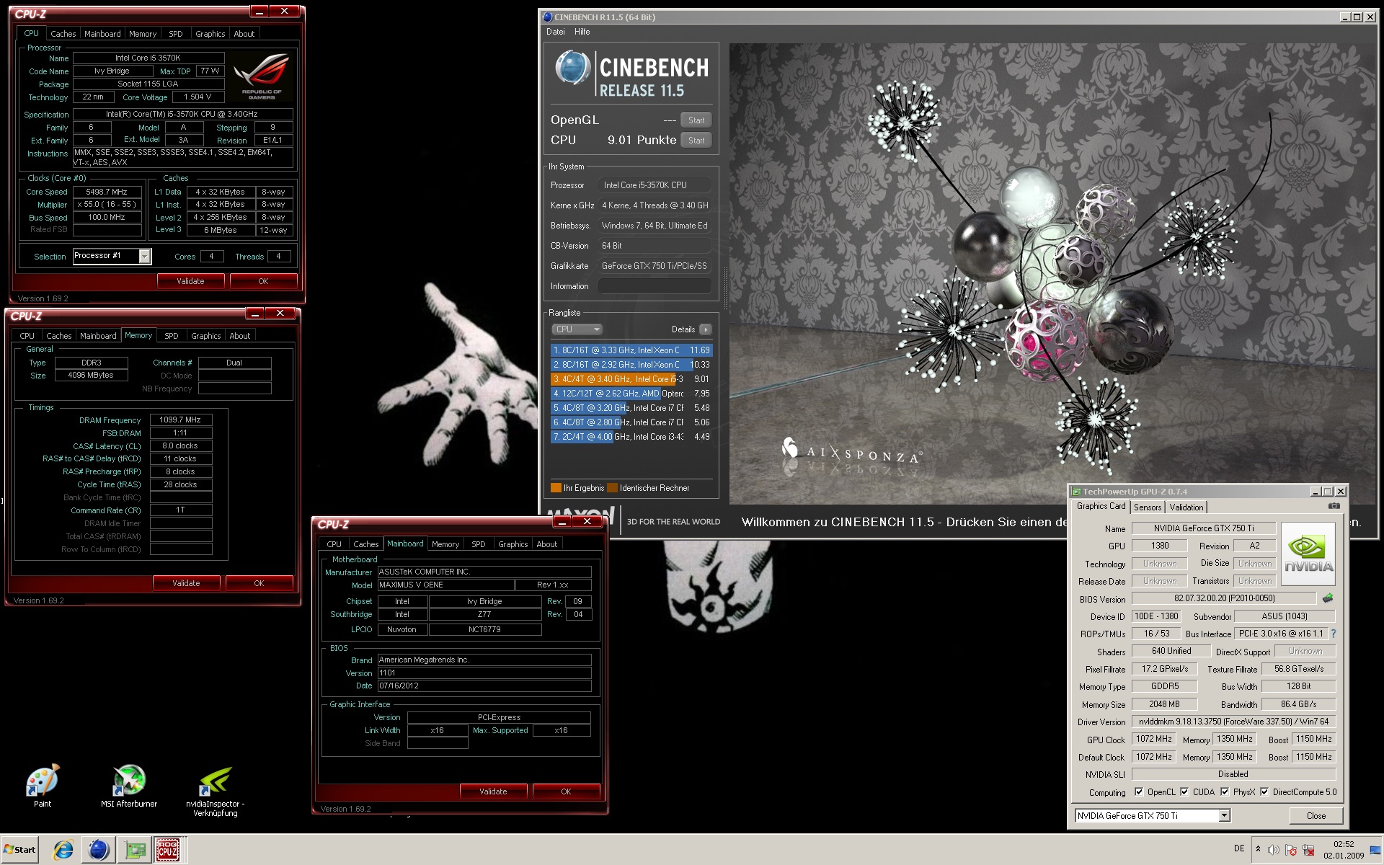Select ranking row 4 AMD Opteron
This screenshot has width=1384, height=865.
631,394
